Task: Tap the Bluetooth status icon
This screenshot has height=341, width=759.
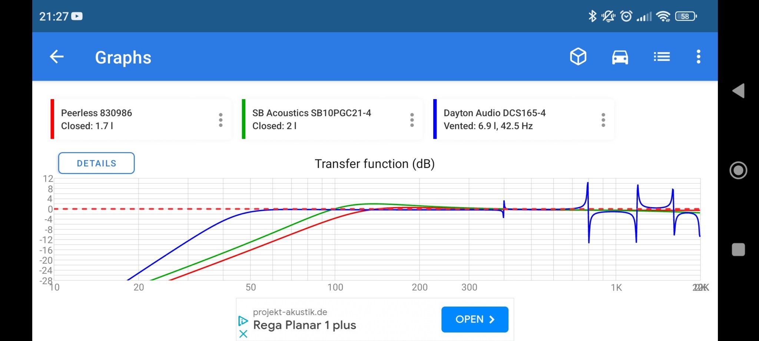Action: [x=592, y=16]
